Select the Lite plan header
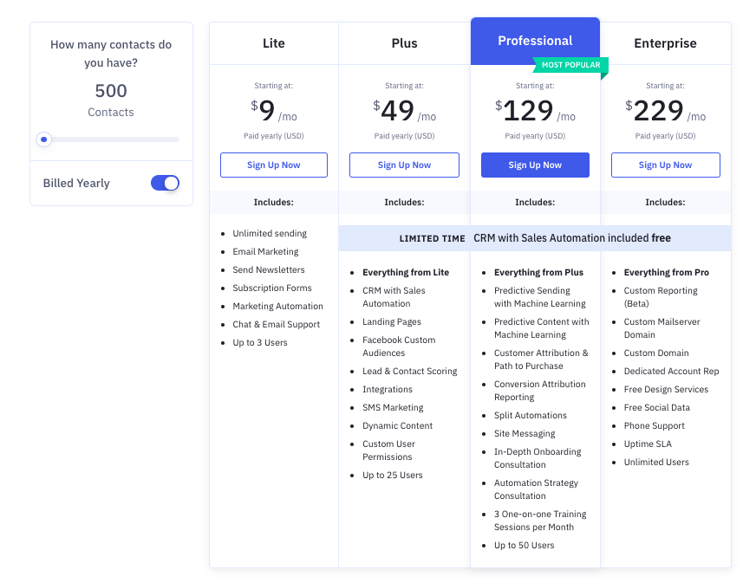Viewport: 756px width, 583px height. (274, 43)
